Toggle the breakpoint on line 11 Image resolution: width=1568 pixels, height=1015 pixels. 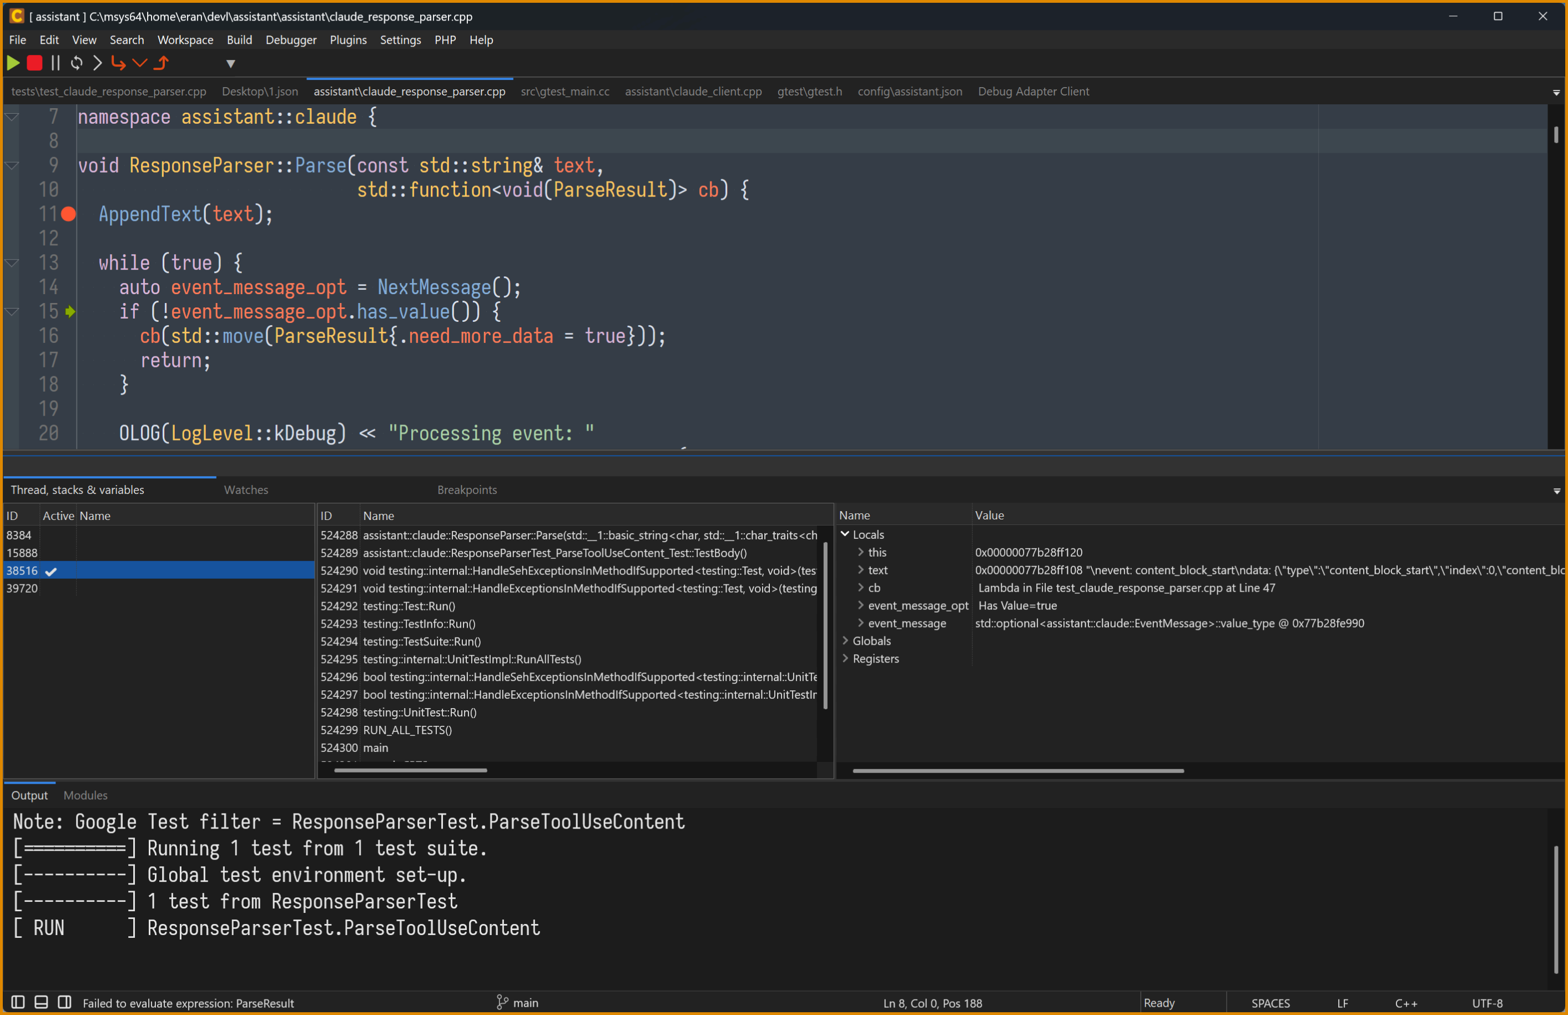pos(68,214)
